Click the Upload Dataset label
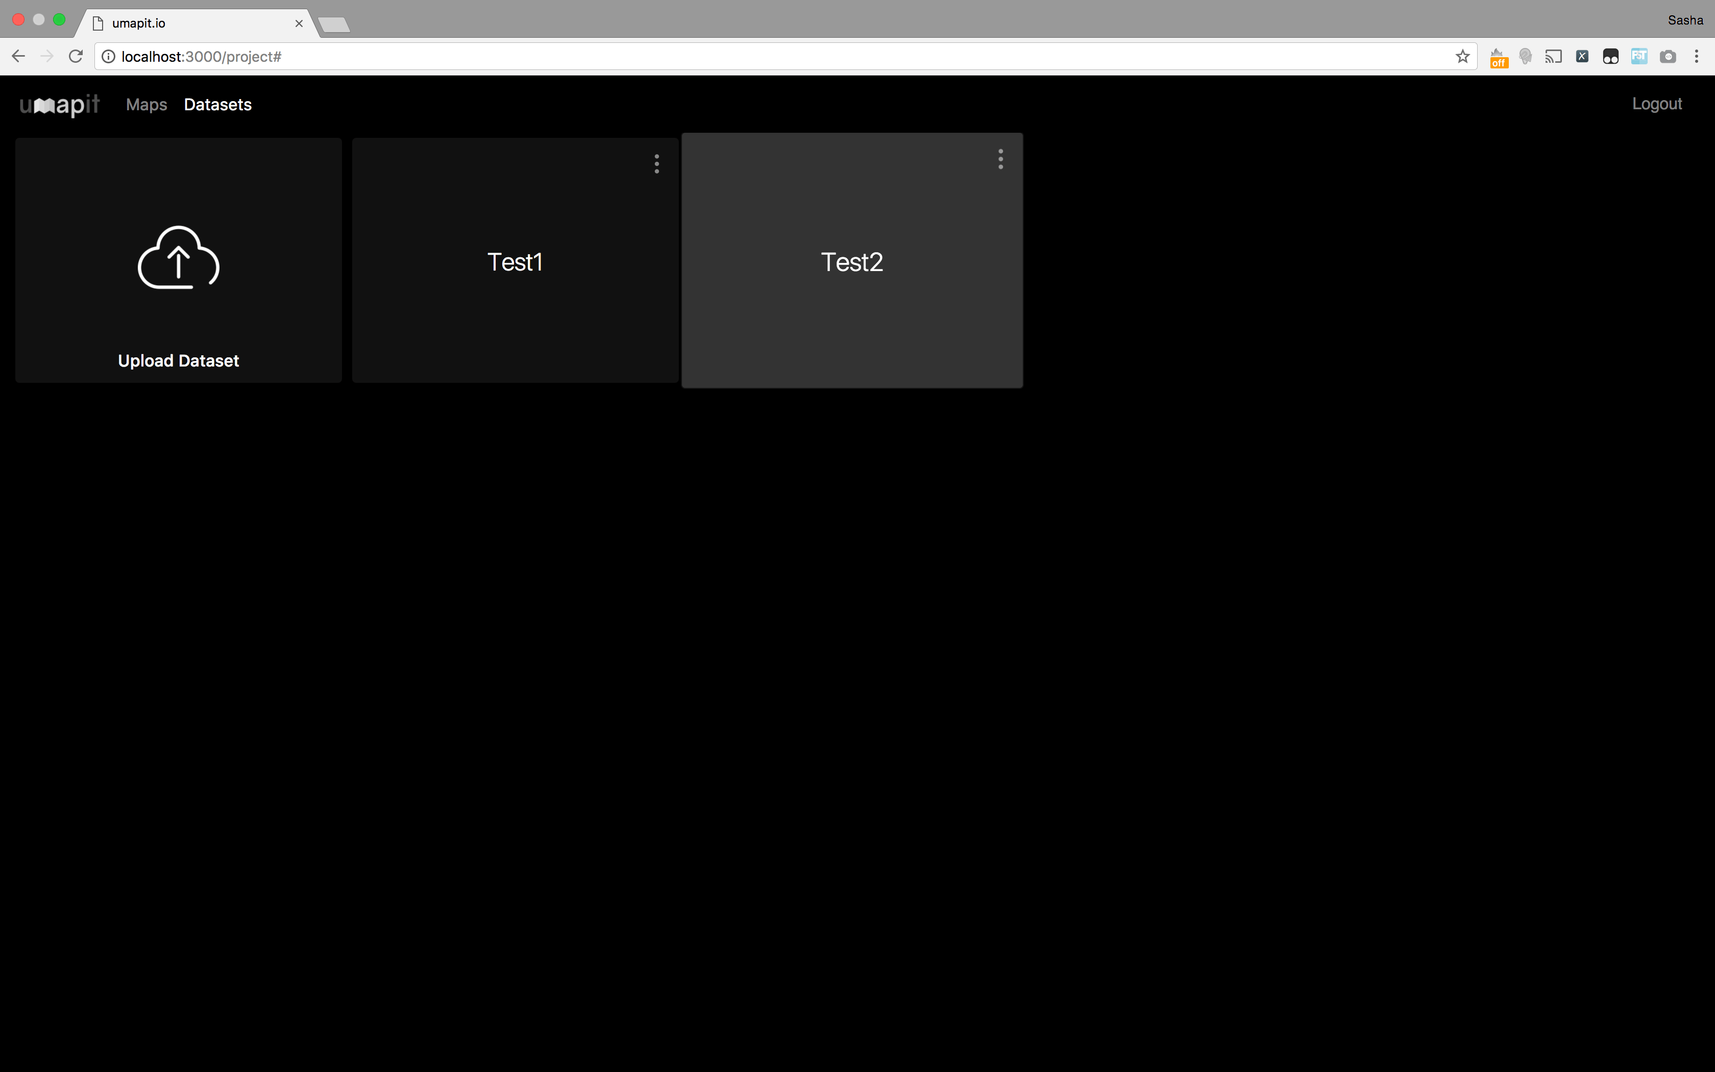 click(x=179, y=361)
